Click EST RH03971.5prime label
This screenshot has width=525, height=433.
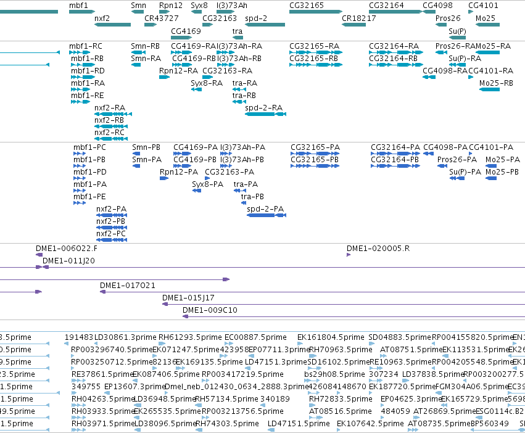pos(103,424)
